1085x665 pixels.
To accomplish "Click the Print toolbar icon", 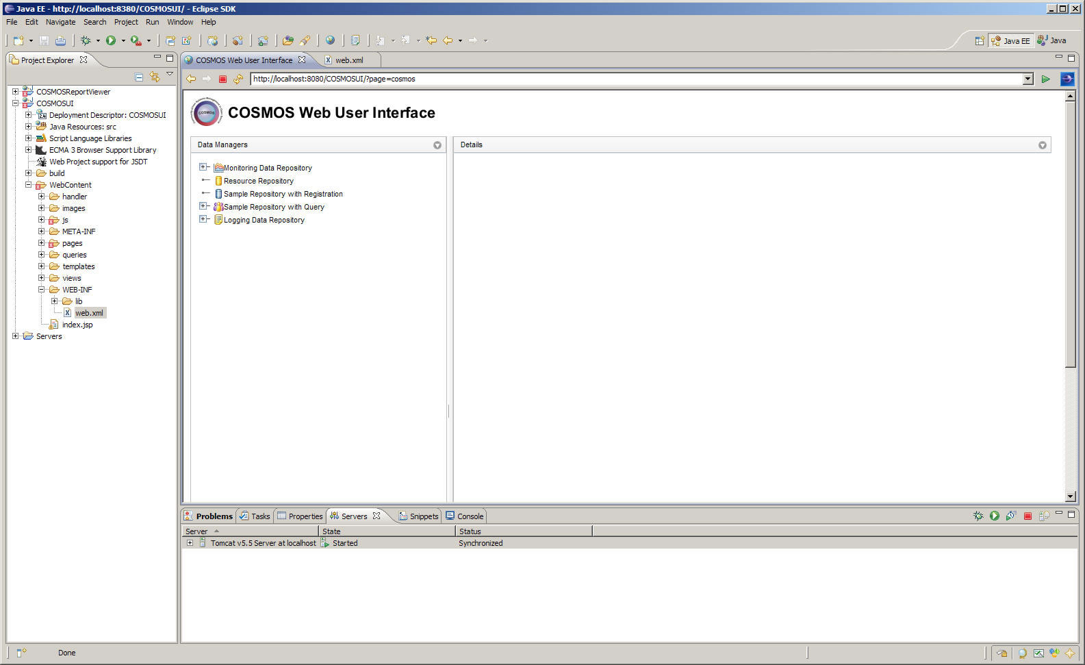I will coord(60,40).
